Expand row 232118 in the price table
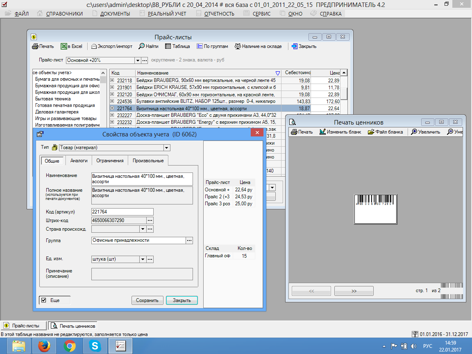 [x=112, y=80]
